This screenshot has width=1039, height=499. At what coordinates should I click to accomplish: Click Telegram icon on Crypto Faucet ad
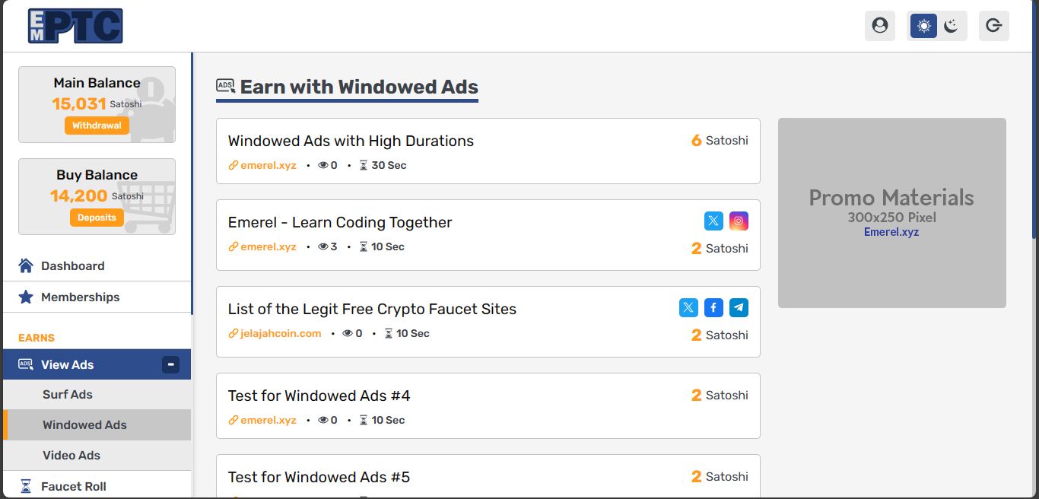tap(739, 307)
